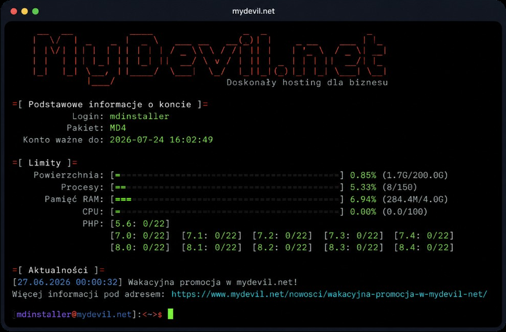Click the red close window button

(x=13, y=11)
